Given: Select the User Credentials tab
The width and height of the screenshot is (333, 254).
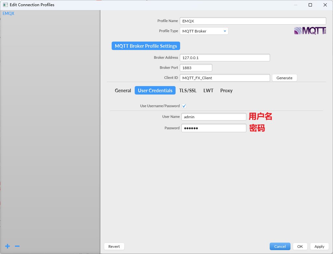Looking at the screenshot, I should [x=155, y=90].
